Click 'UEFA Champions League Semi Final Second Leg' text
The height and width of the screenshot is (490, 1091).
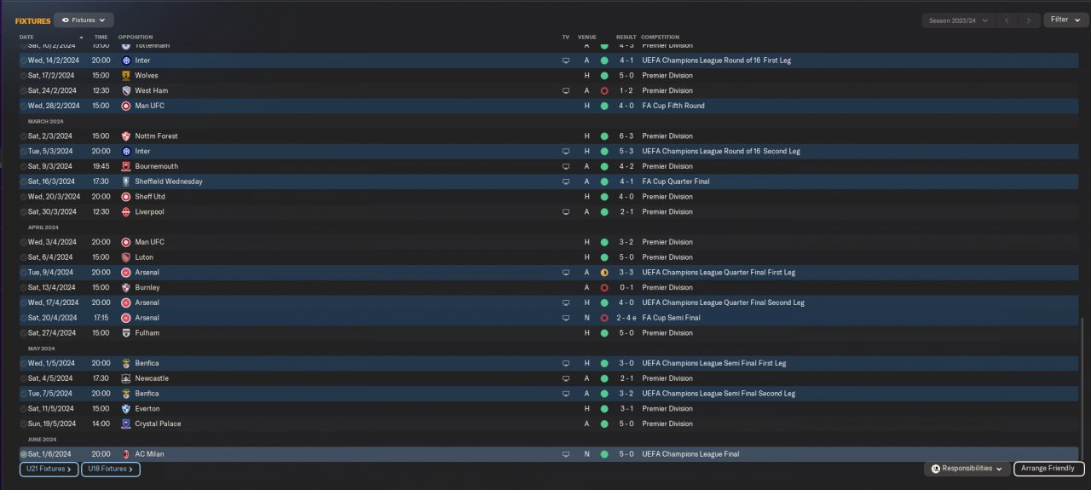coord(719,394)
